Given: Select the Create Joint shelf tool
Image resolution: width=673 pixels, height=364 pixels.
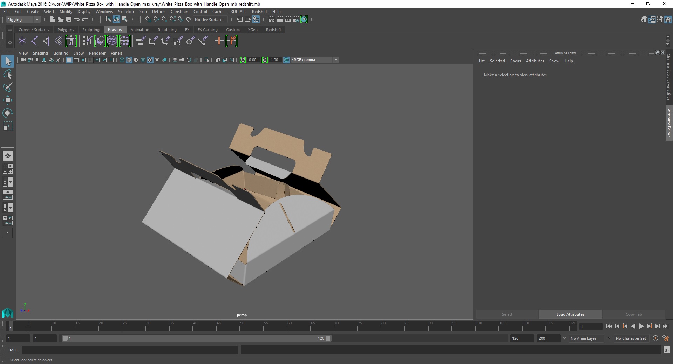Looking at the screenshot, I should click(34, 41).
